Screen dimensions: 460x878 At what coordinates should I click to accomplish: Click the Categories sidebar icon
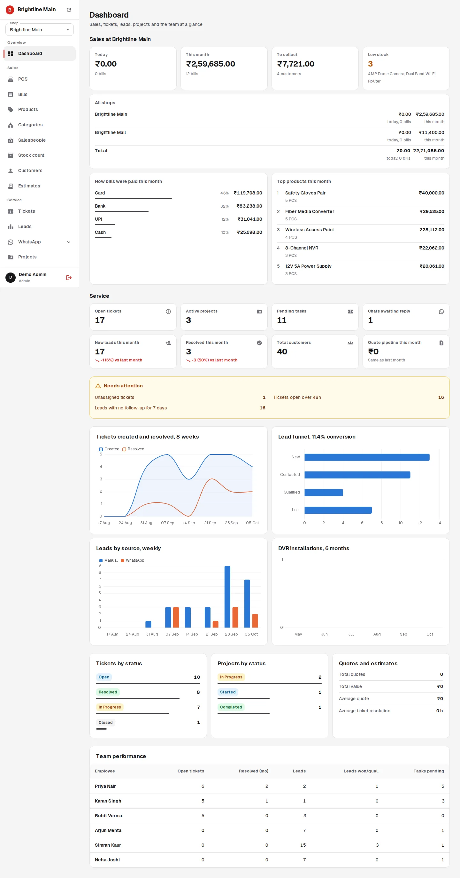tap(11, 125)
